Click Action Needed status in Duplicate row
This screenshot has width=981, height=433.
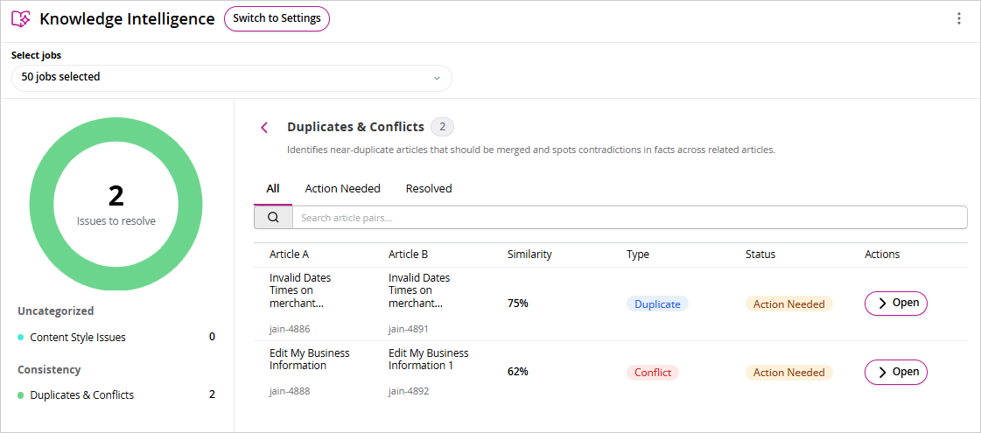point(788,304)
